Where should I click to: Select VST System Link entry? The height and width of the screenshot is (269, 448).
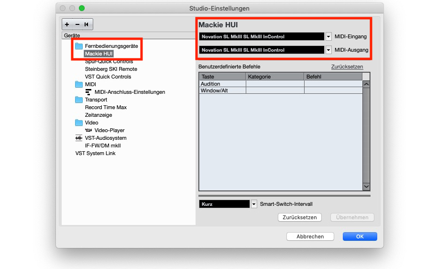95,153
